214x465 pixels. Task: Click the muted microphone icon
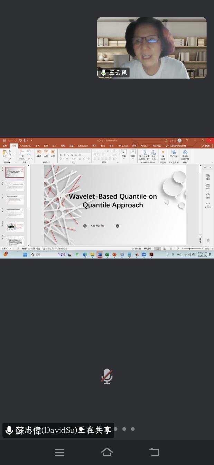click(107, 376)
